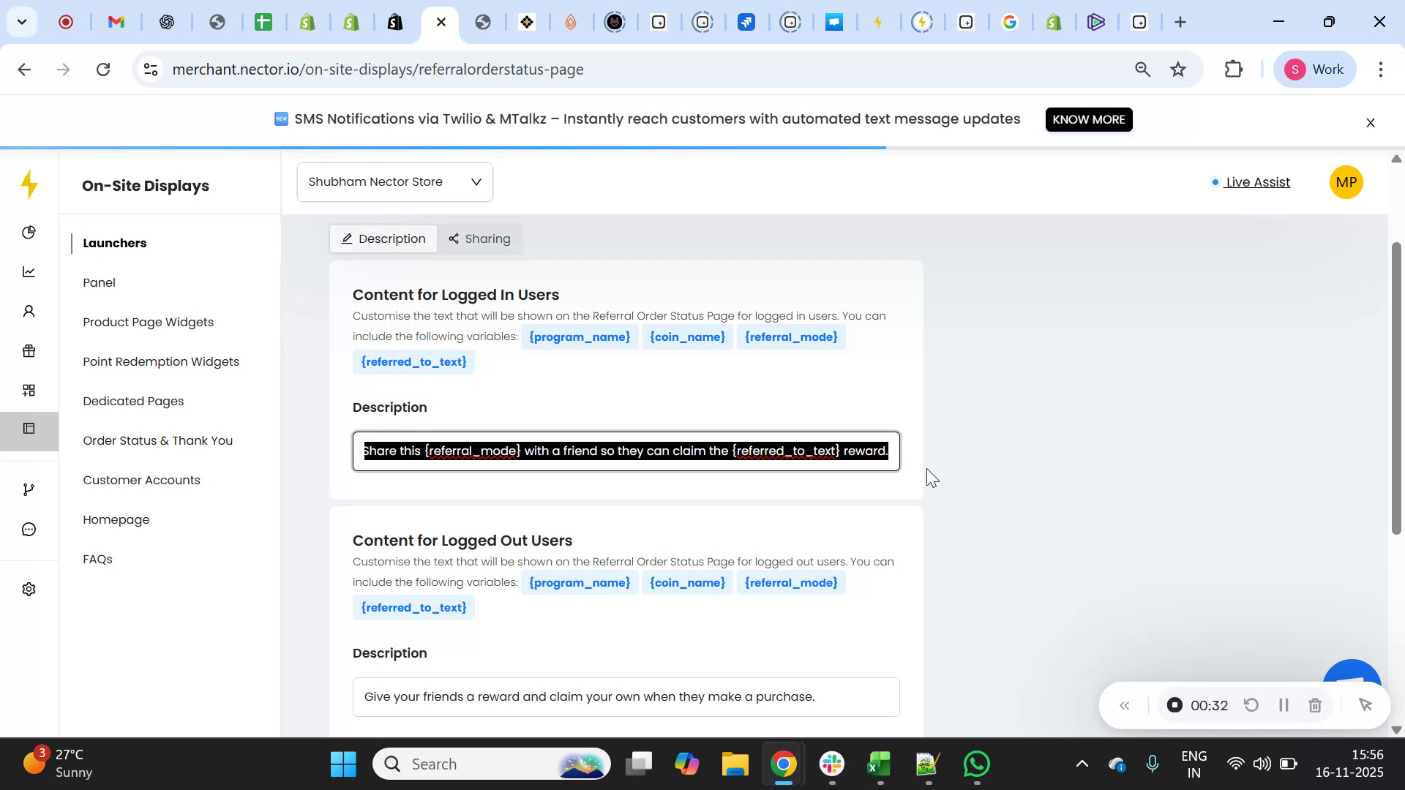Screen dimensions: 1405x790
Task: Click the KNOW MORE banner button
Action: [x=1088, y=119]
